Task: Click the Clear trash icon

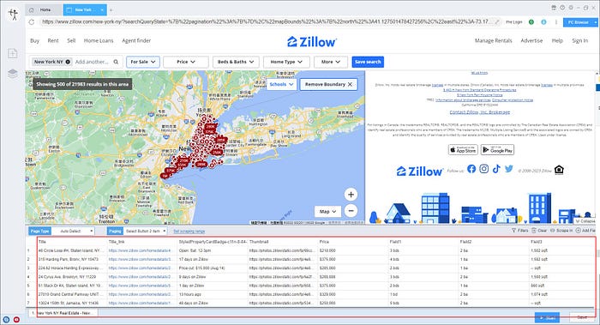Action: pos(534,231)
